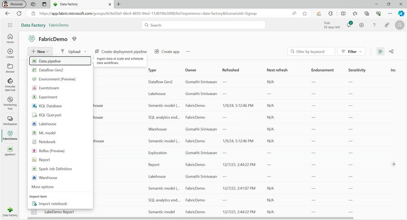Sort by the Type column header
407x220 pixels.
point(152,70)
